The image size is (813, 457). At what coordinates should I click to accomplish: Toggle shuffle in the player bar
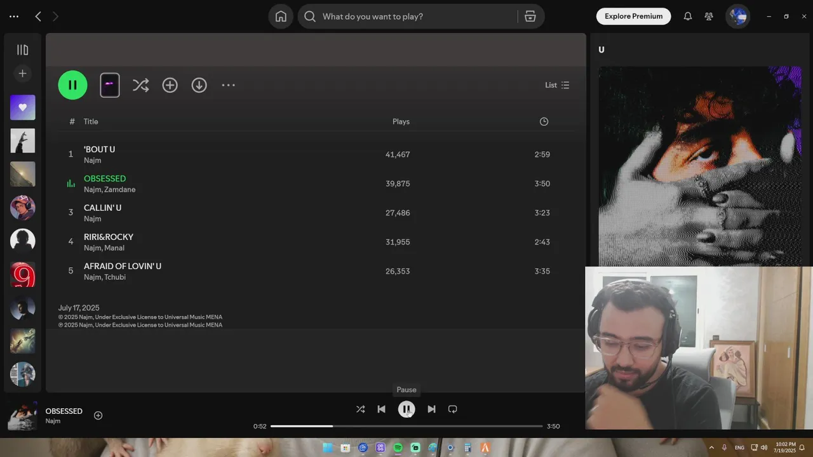pyautogui.click(x=361, y=409)
